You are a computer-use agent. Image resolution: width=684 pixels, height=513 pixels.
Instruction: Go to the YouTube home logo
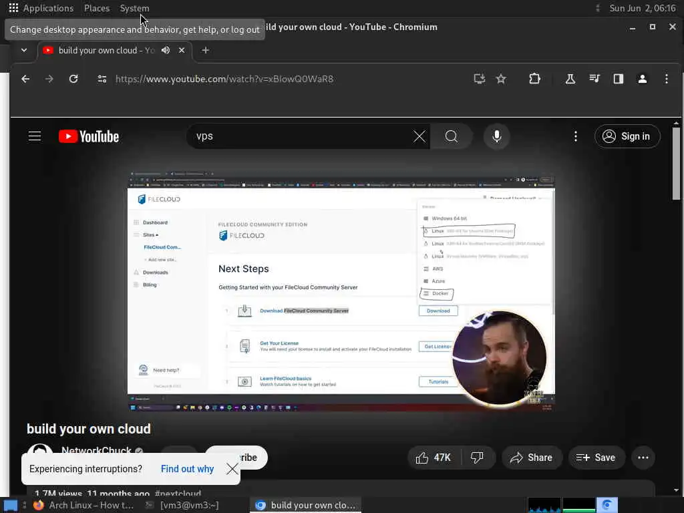coord(89,136)
